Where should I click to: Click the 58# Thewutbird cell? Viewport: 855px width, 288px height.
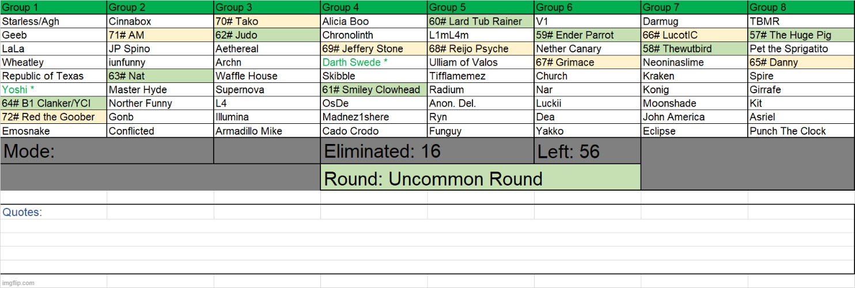694,49
